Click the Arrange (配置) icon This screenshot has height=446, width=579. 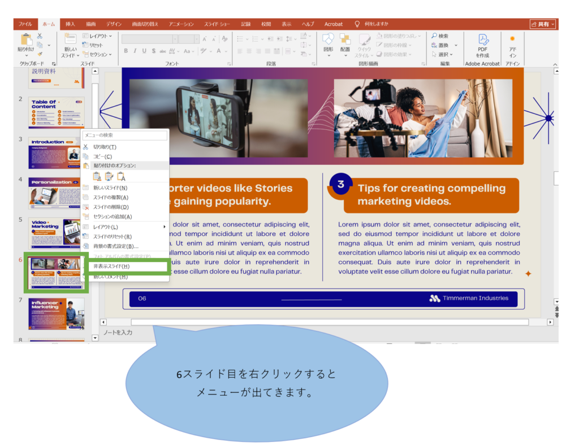(345, 39)
